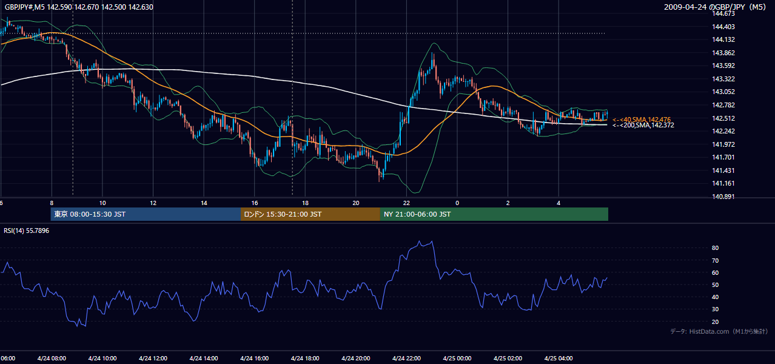Viewport: 775px width, 364px height.
Task: Click the hour 12 tick label under the chart
Action: (153, 203)
